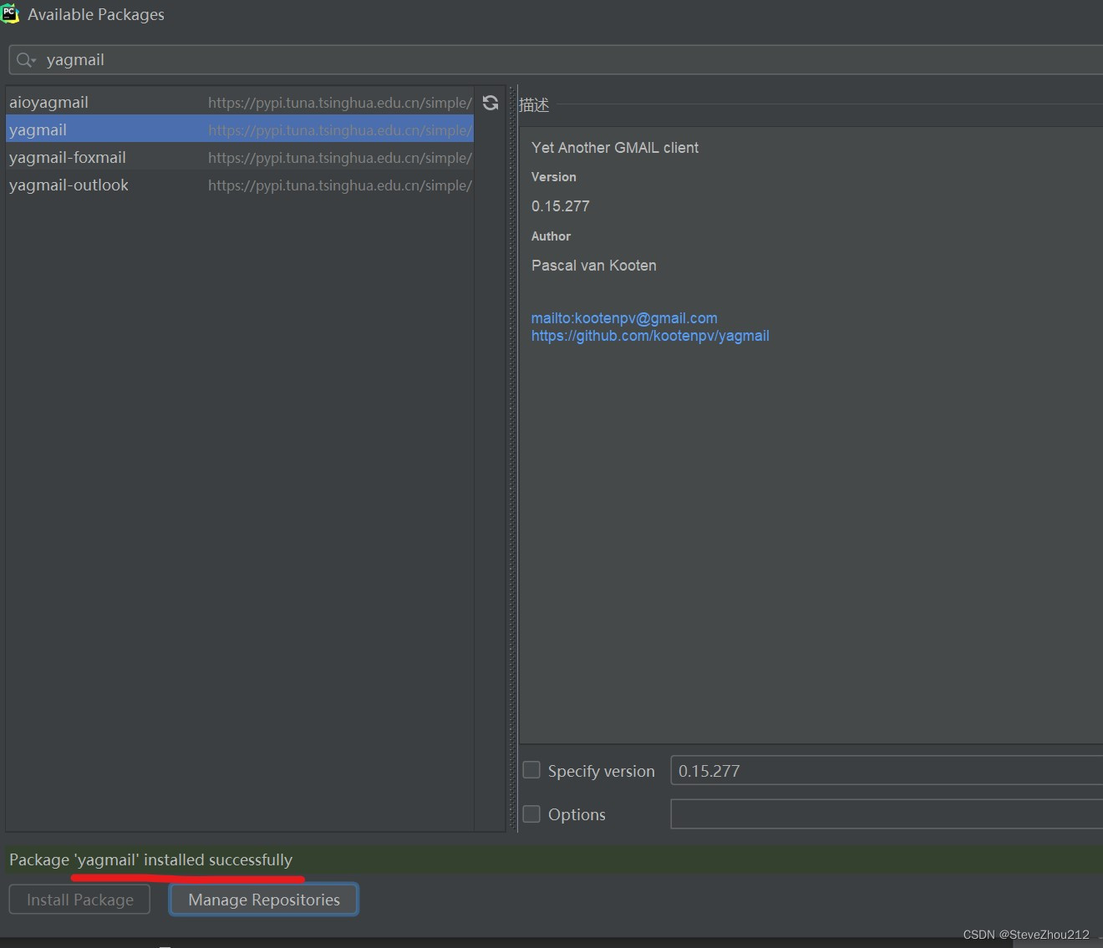
Task: Click the 0.15.277 version text in description
Action: pyautogui.click(x=561, y=206)
